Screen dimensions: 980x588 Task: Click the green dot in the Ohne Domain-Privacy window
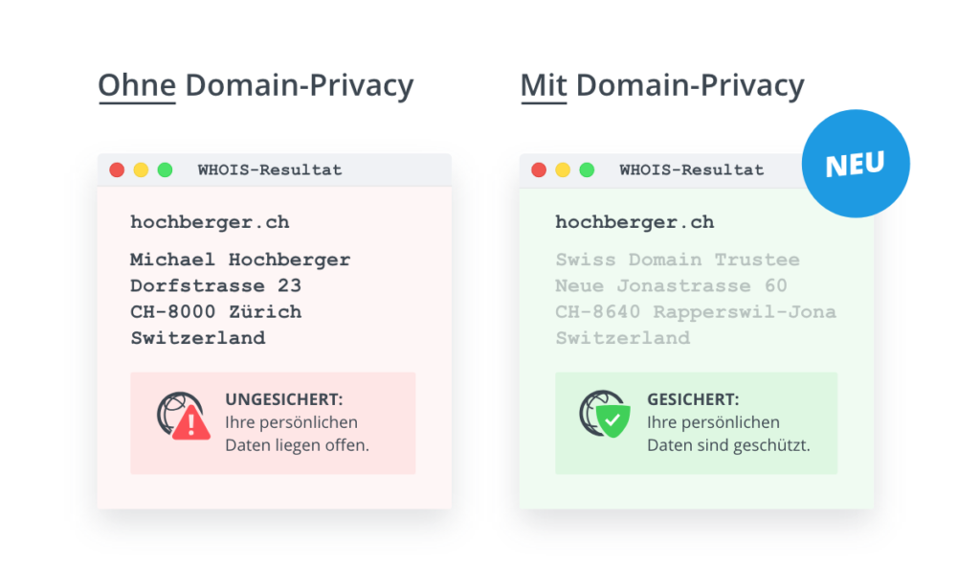click(165, 170)
